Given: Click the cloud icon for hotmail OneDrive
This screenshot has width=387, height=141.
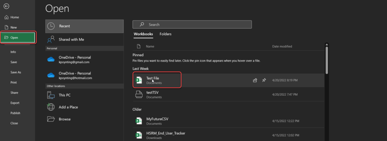Looking at the screenshot, I should coord(51,75).
